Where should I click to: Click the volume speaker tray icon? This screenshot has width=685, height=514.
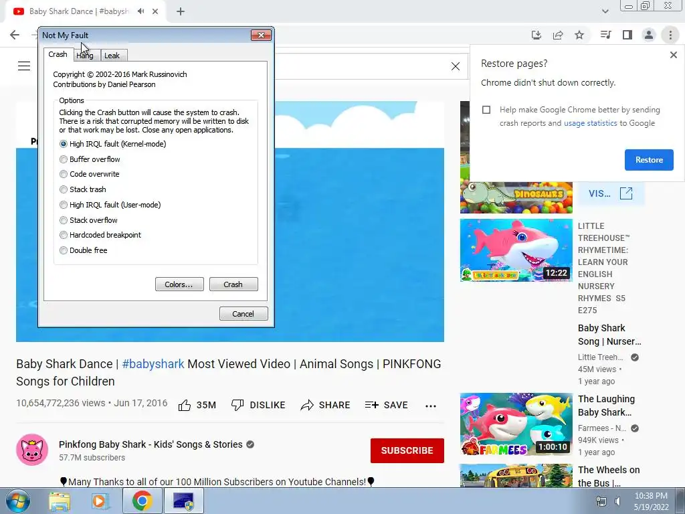tap(617, 501)
